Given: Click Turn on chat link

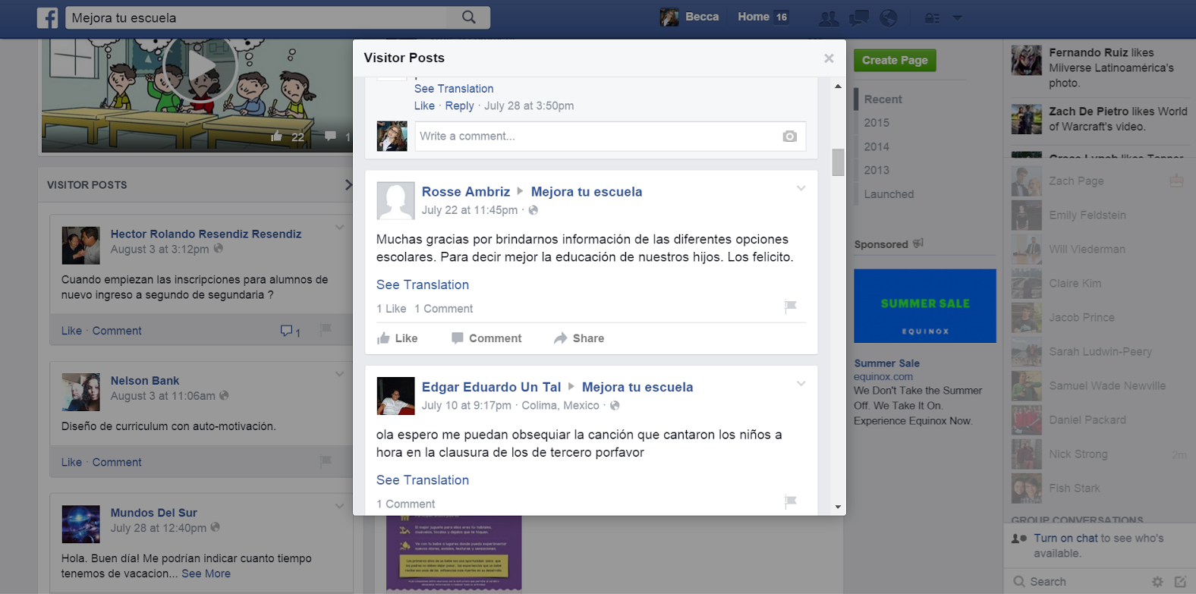Looking at the screenshot, I should [1065, 538].
